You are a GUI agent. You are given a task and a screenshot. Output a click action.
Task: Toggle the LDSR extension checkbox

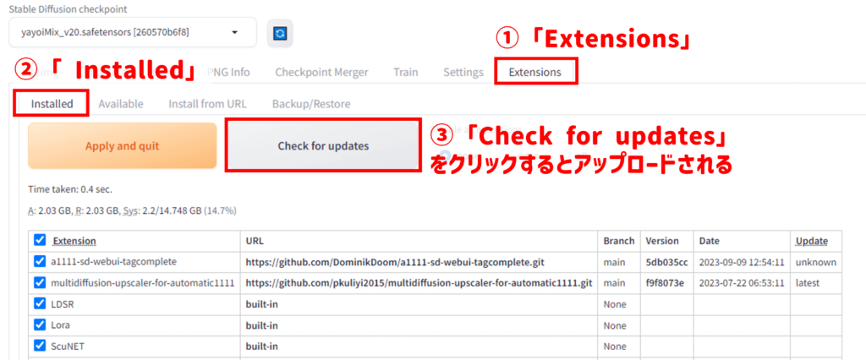pos(40,303)
